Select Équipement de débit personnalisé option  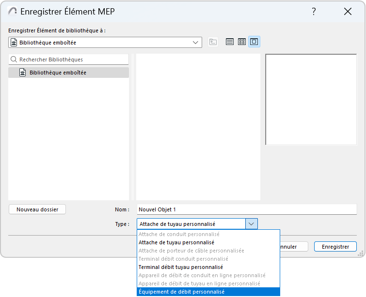tap(208, 292)
